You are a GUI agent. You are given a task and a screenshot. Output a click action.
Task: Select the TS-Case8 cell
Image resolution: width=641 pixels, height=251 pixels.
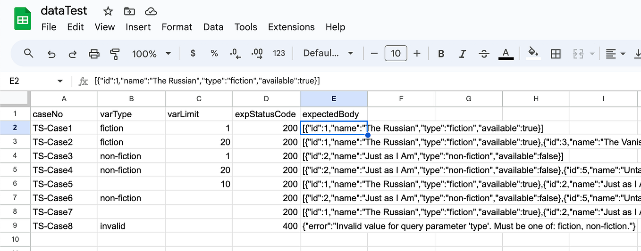click(64, 226)
